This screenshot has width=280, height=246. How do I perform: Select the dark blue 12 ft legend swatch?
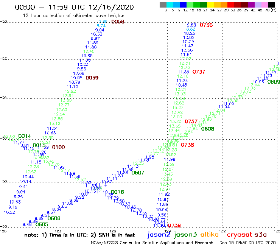183,5
